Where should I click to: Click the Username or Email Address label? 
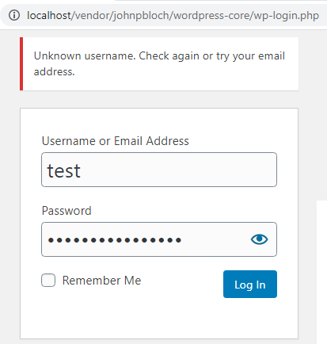[x=116, y=141]
